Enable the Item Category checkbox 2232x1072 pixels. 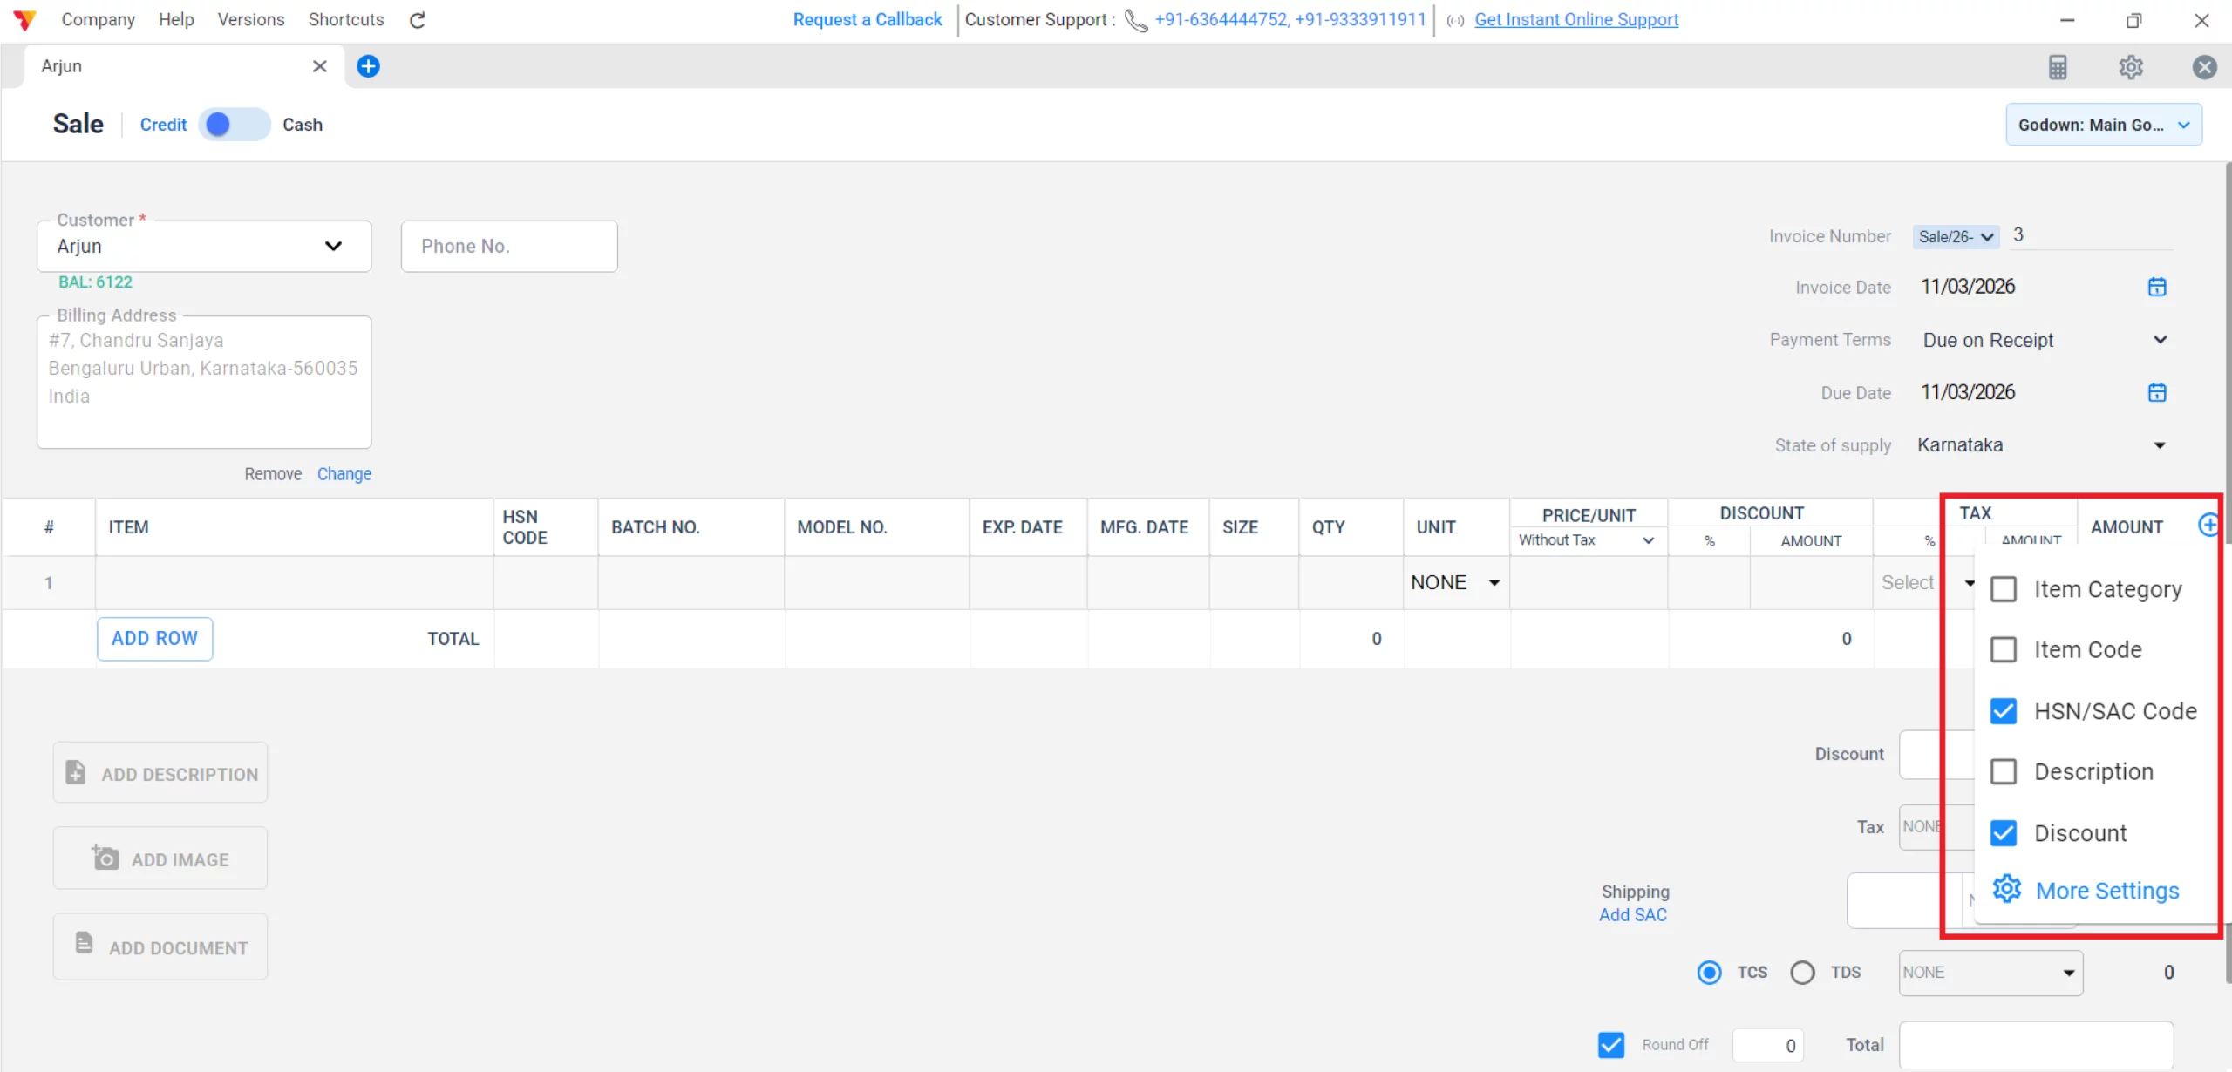(2004, 589)
